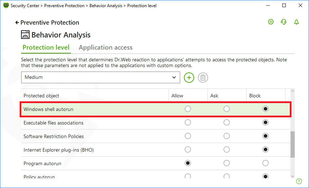Choose Ask for Software Restriction Policies
The height and width of the screenshot is (188, 309).
[226, 136]
